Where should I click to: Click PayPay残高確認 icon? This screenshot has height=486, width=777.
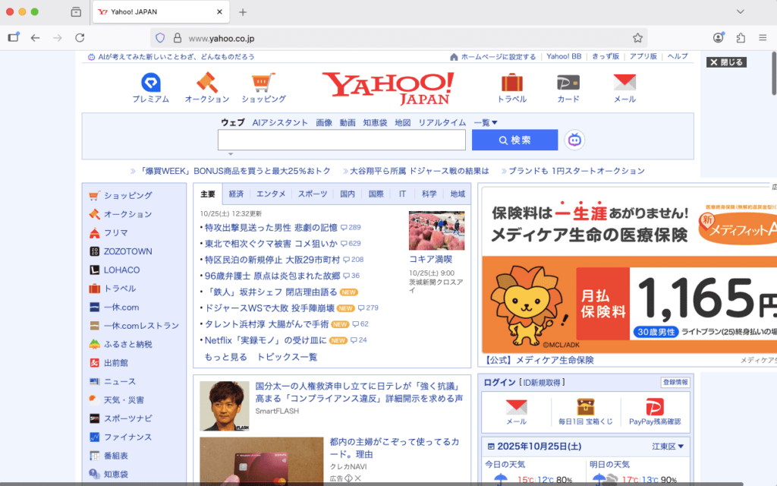point(655,407)
